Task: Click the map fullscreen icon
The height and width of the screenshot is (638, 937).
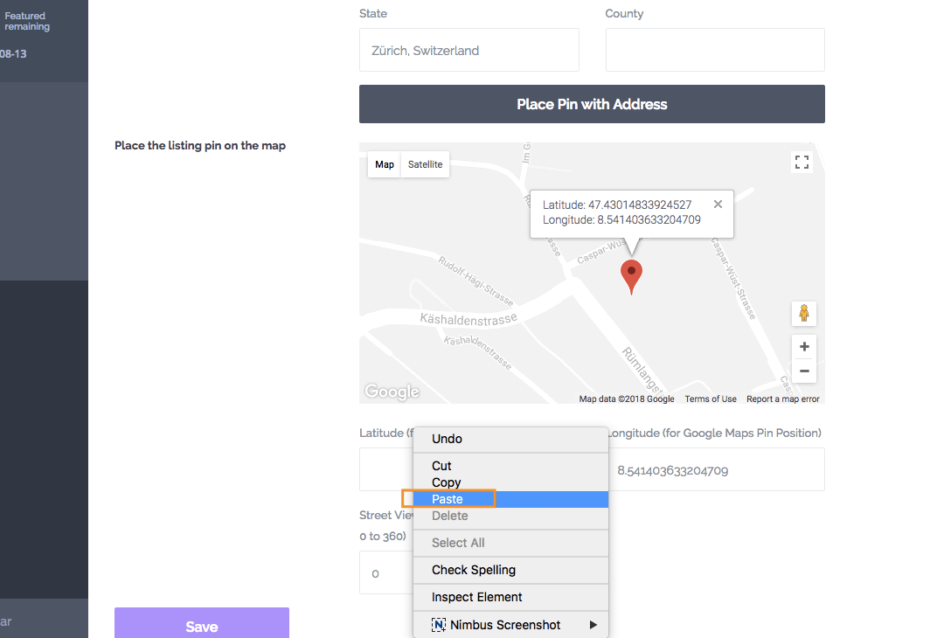Action: pos(802,162)
